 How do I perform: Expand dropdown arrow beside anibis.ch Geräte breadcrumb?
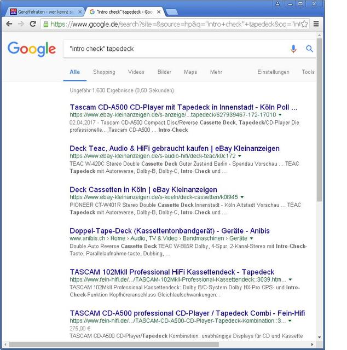point(251,238)
